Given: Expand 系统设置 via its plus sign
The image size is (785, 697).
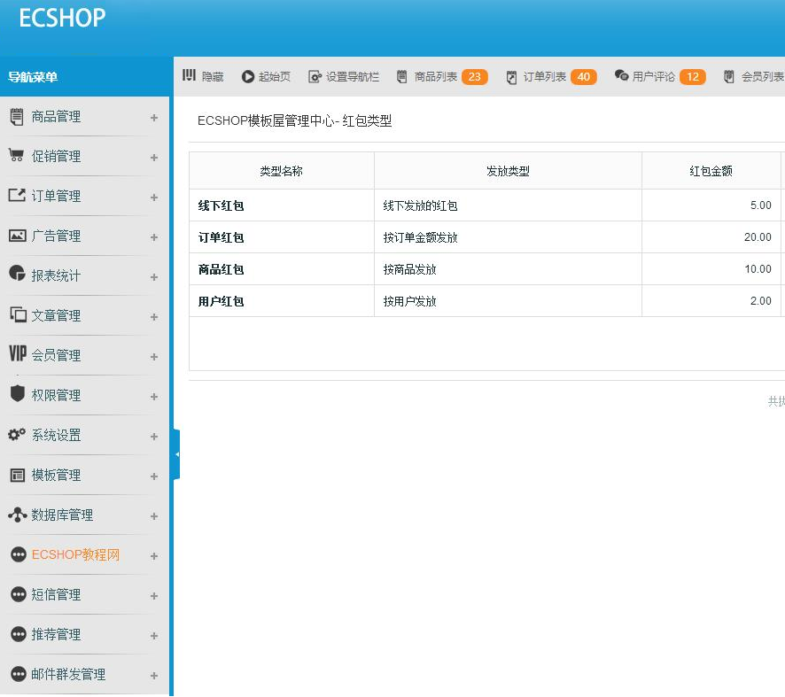Looking at the screenshot, I should (154, 437).
